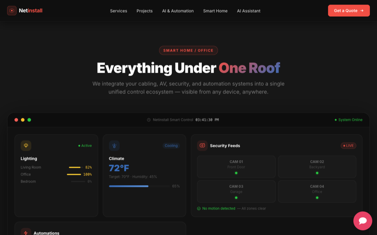This screenshot has height=235, width=377.
Task: Click the red window dot
Action: point(16,120)
